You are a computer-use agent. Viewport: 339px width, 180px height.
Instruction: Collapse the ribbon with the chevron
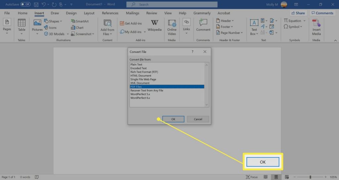[x=335, y=40]
